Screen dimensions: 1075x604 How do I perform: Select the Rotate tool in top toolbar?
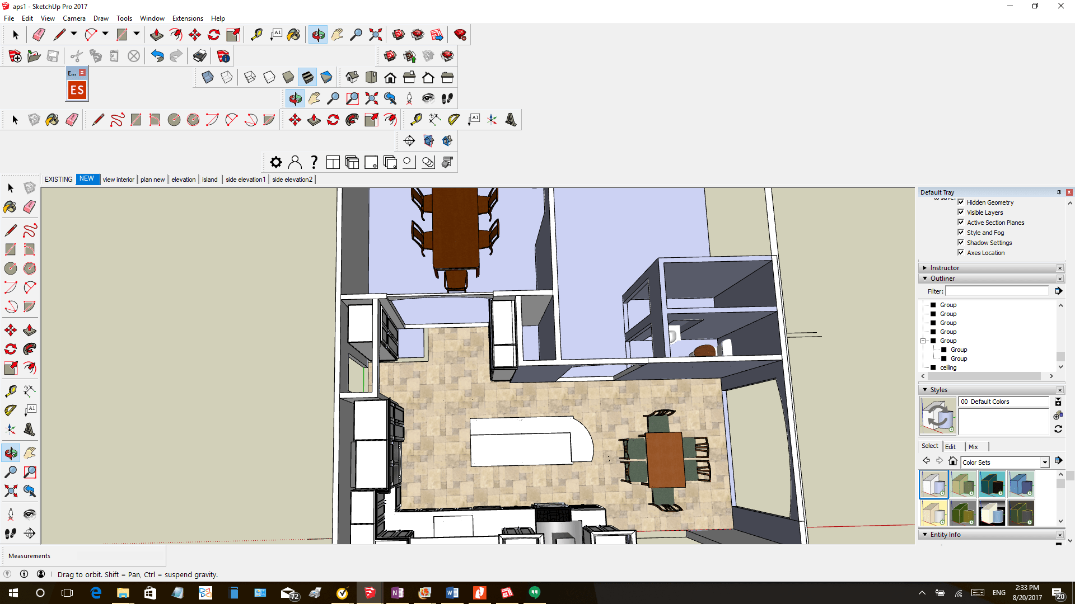pyautogui.click(x=214, y=35)
